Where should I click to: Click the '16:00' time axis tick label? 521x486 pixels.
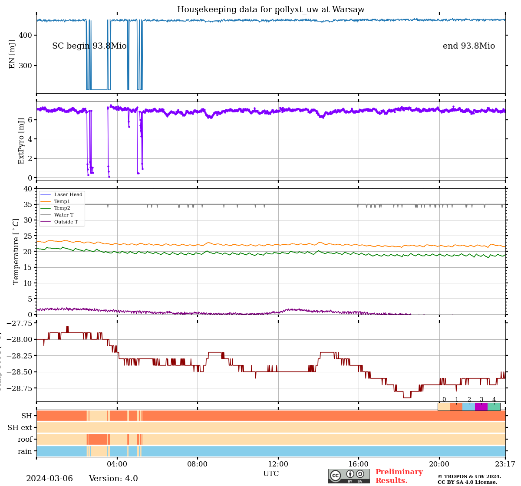pyautogui.click(x=359, y=464)
